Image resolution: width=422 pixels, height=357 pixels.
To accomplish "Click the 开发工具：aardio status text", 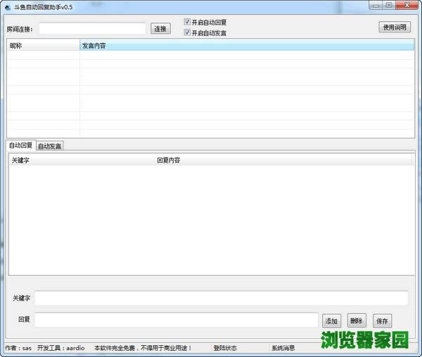I will click(x=60, y=348).
